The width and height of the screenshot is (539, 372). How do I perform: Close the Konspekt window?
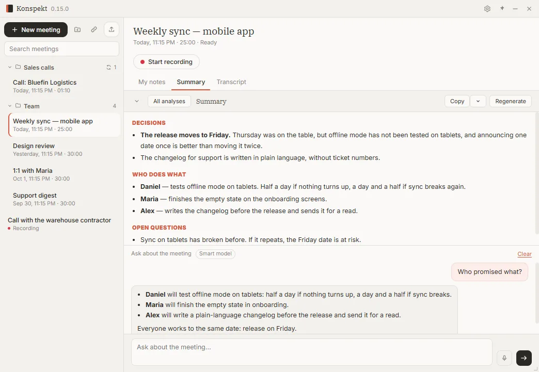(529, 9)
